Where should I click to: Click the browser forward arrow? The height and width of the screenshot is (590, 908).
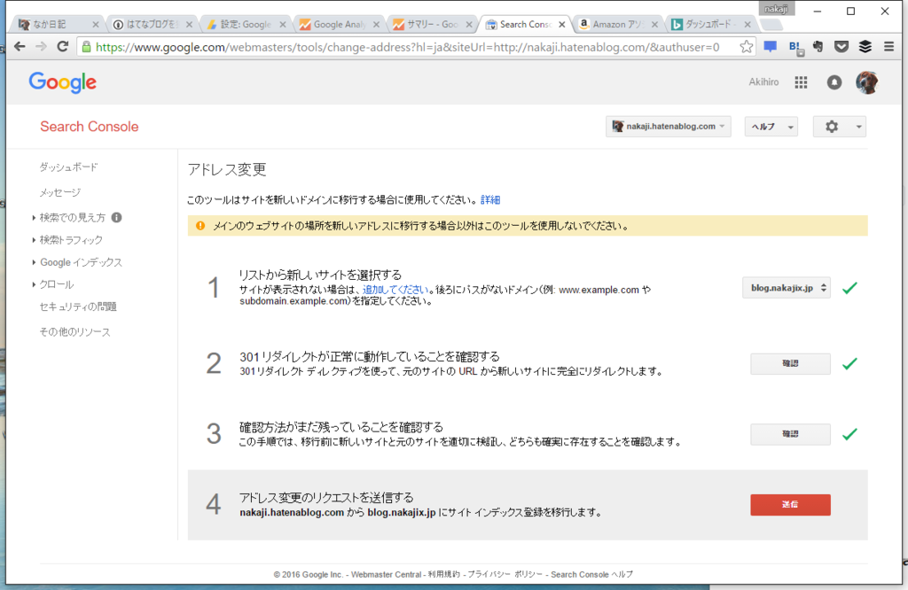click(x=41, y=47)
